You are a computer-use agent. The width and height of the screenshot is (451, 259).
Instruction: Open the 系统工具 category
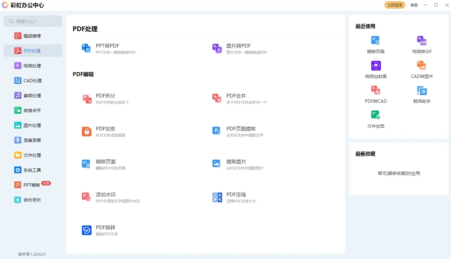tap(33, 170)
